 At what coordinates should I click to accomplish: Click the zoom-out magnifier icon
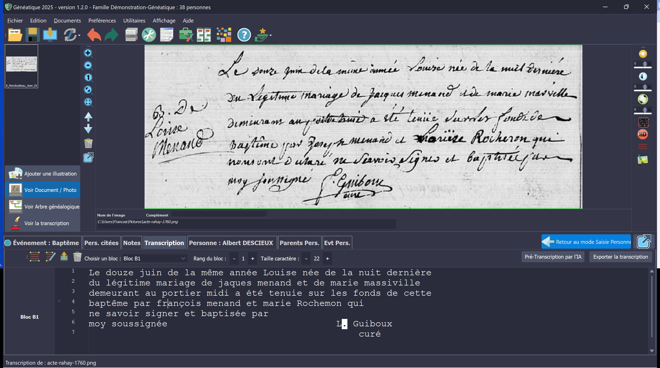pyautogui.click(x=88, y=65)
